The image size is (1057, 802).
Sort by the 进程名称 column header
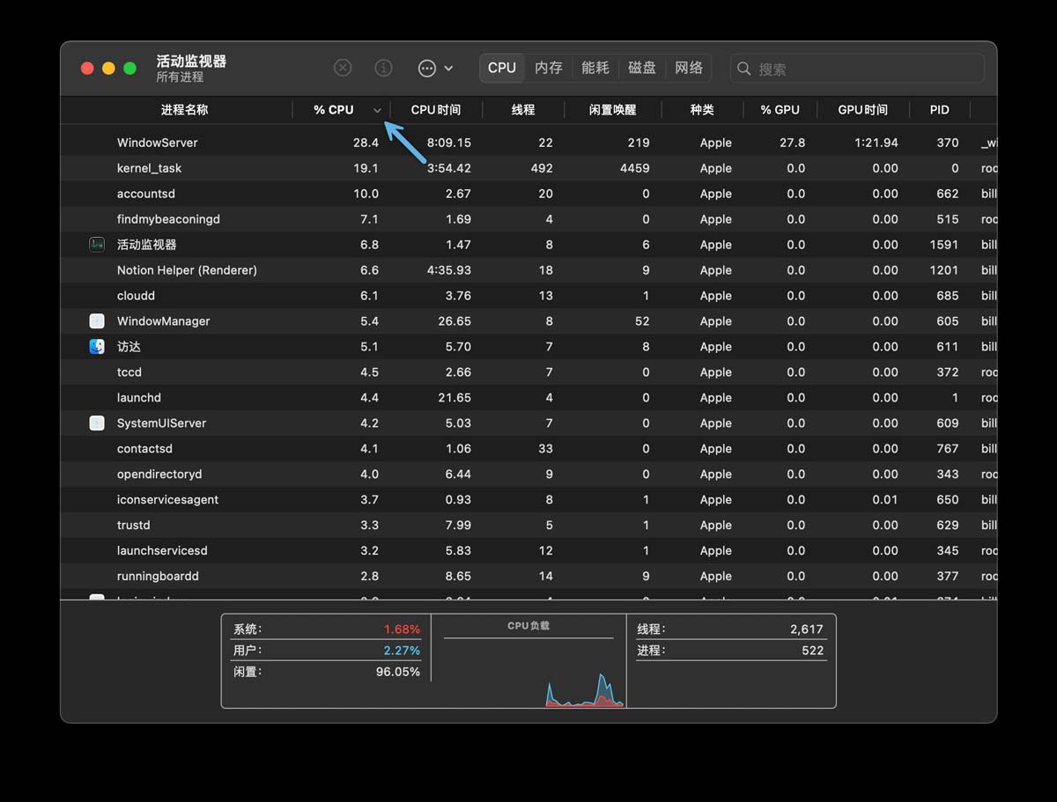[184, 110]
